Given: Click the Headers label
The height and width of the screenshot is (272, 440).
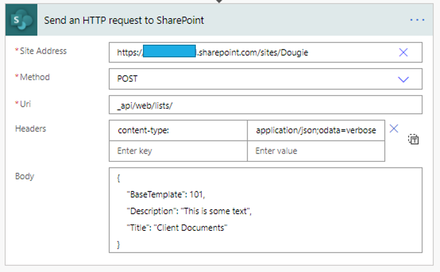Looking at the screenshot, I should [31, 129].
